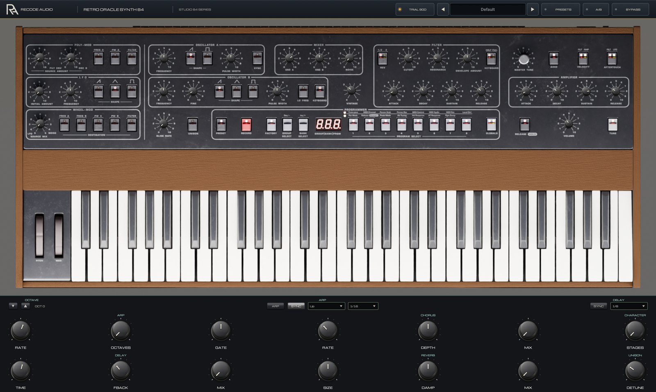Viewport: 656px width, 392px height.
Task: Click the Tune button
Action: coord(613,124)
